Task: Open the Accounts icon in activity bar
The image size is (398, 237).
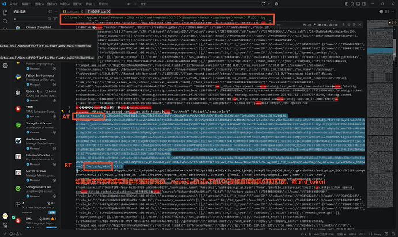Action: [x=5, y=216]
